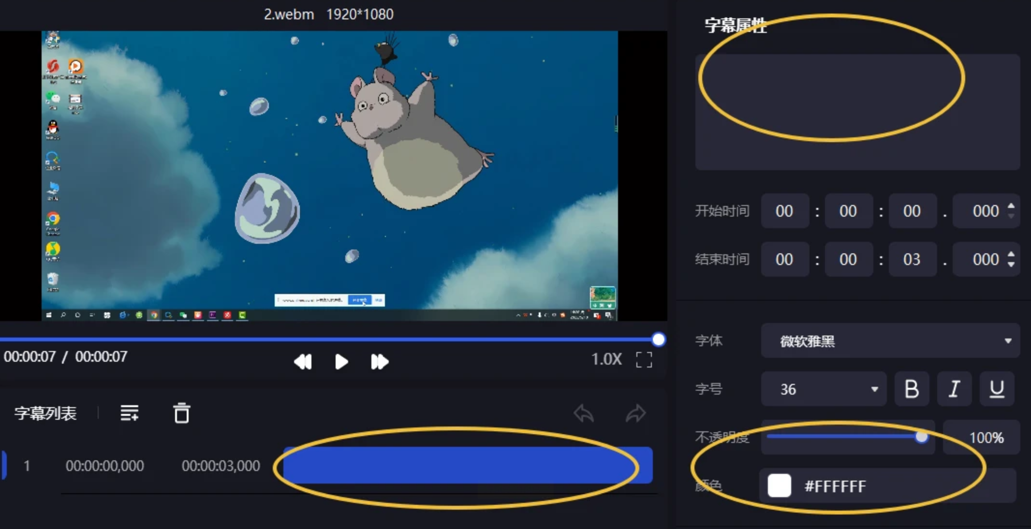Delete the selected subtitle with trash icon
The image size is (1031, 529).
click(x=181, y=413)
